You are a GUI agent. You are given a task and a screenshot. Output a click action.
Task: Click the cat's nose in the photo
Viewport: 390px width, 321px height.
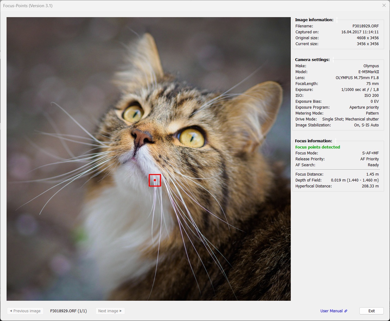click(x=141, y=137)
